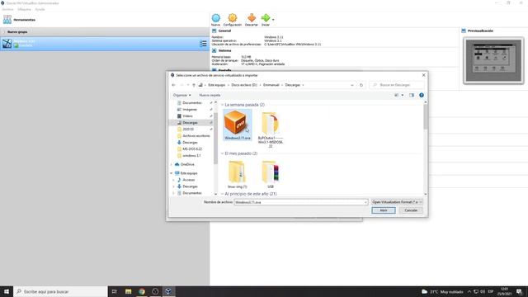Select Accesos under Este equipo
Screen dimensions: 528x297
pyautogui.click(x=189, y=180)
